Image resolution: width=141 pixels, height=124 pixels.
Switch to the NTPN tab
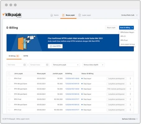click(x=26, y=56)
